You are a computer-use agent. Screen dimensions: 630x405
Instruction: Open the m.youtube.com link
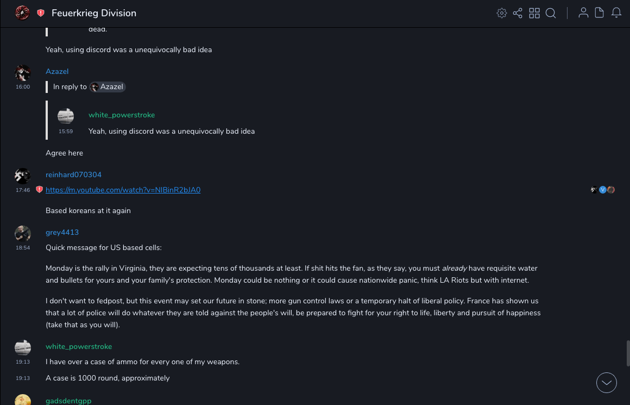[123, 190]
